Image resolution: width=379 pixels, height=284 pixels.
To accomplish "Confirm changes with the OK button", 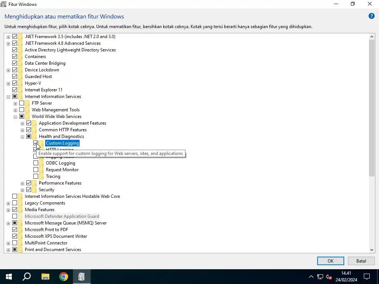I will click(331, 261).
